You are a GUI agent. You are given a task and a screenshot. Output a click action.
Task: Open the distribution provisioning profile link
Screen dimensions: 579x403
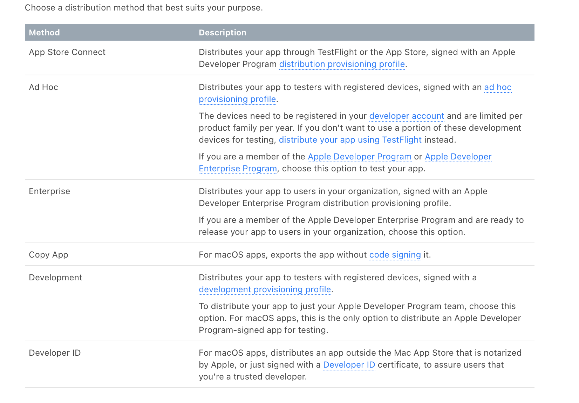point(342,64)
